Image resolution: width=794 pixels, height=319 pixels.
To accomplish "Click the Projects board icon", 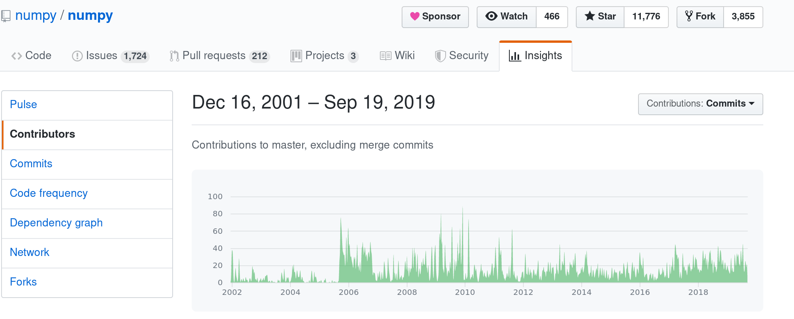I will coord(296,56).
